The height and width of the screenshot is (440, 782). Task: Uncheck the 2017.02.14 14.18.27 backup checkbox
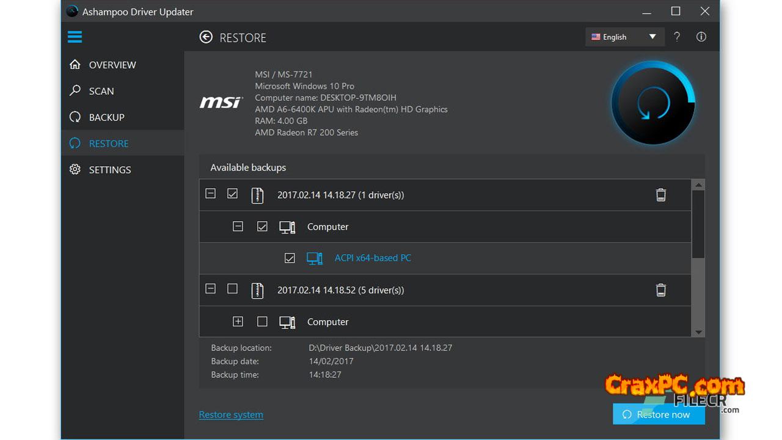pos(232,194)
